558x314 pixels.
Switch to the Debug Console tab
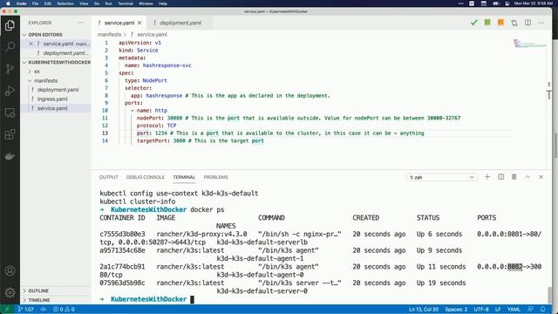146,177
